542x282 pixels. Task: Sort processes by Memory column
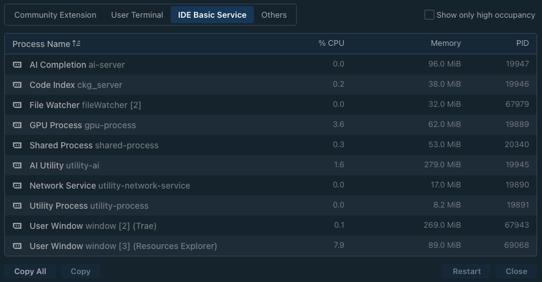[445, 43]
